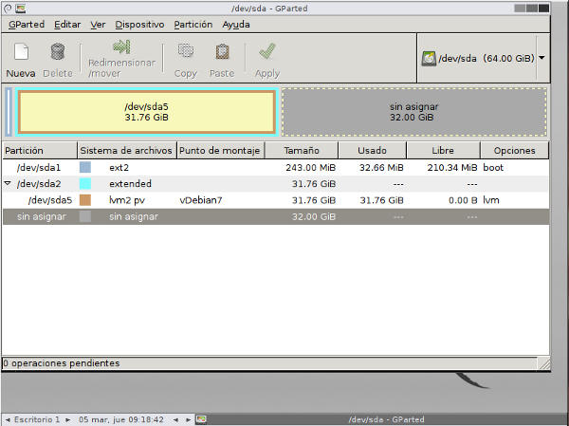Open the Ver menu
The image size is (569, 426).
point(98,25)
